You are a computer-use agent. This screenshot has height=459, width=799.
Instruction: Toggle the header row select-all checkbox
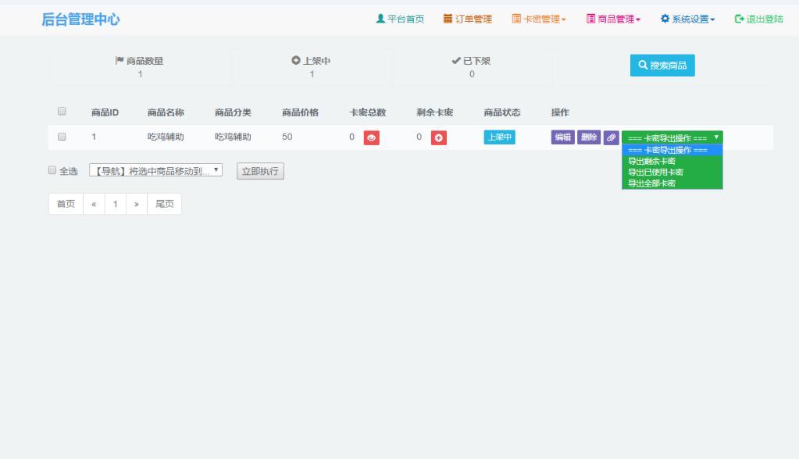click(62, 112)
